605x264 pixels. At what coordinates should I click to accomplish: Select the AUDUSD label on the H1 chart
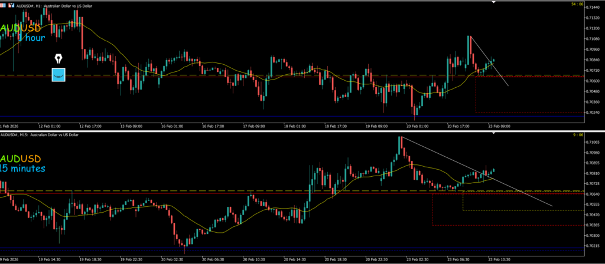point(21,28)
